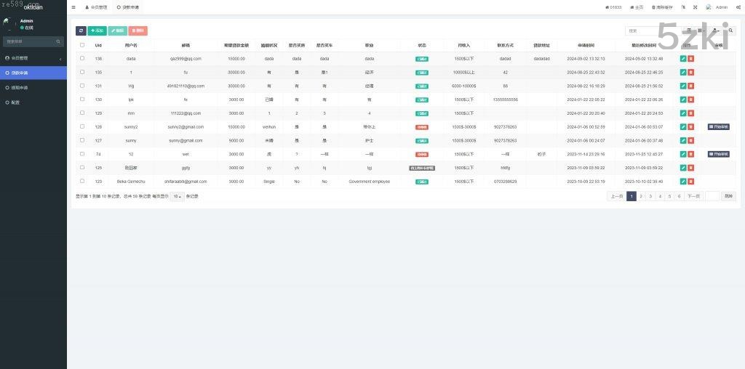Select the checkbox for Uid 127 row
The image size is (745, 369).
click(82, 140)
